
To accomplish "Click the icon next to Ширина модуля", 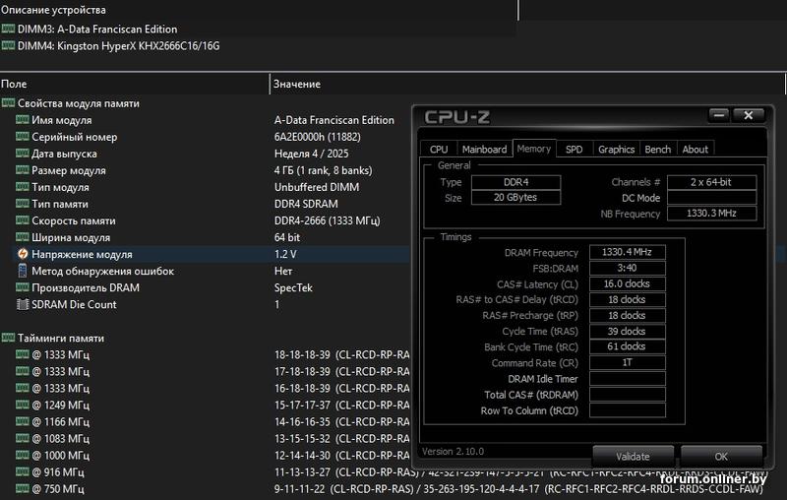I will [22, 237].
